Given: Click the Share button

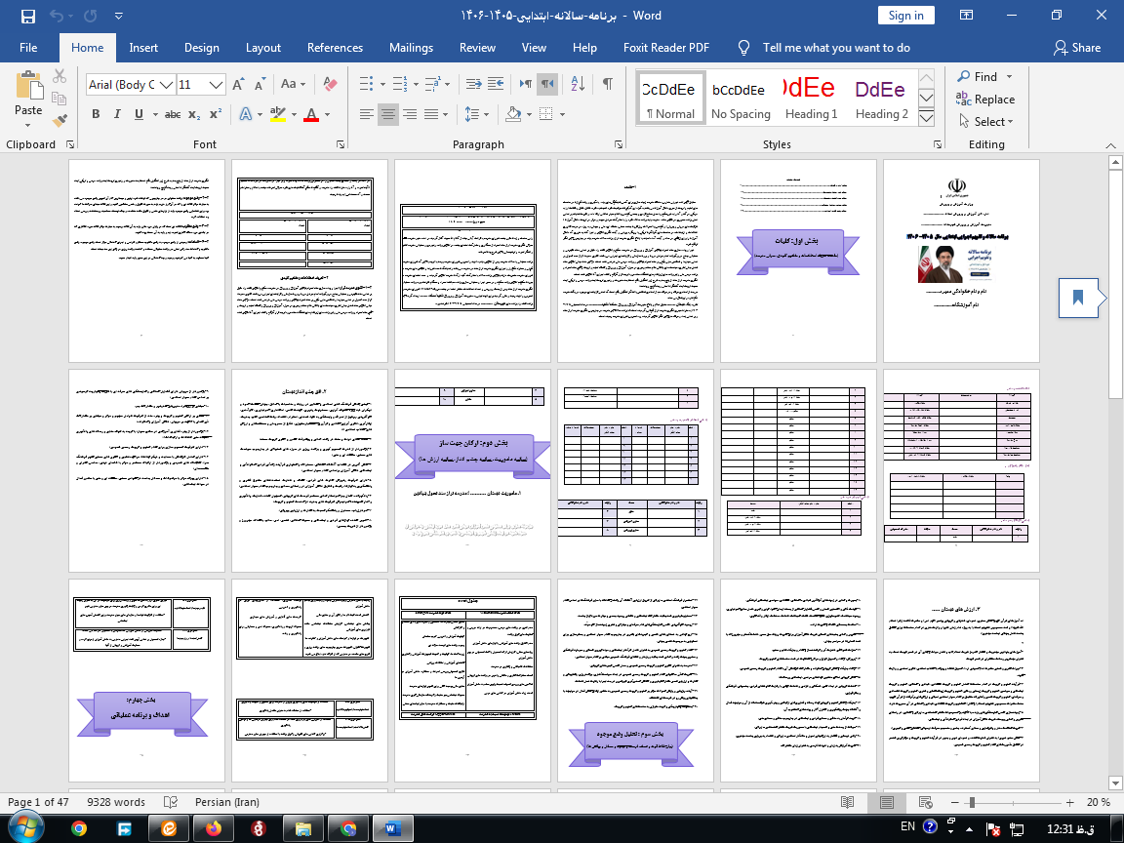Looking at the screenshot, I should [1077, 47].
